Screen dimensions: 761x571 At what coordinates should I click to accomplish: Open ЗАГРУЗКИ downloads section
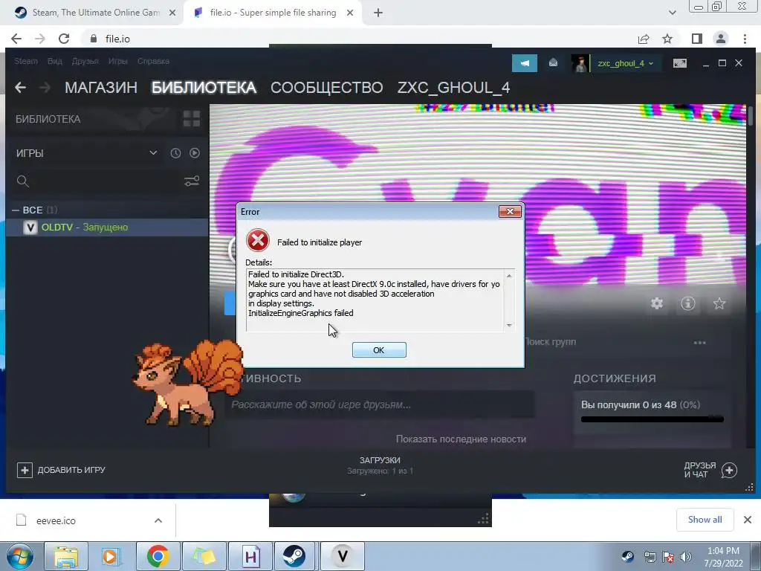coord(380,465)
